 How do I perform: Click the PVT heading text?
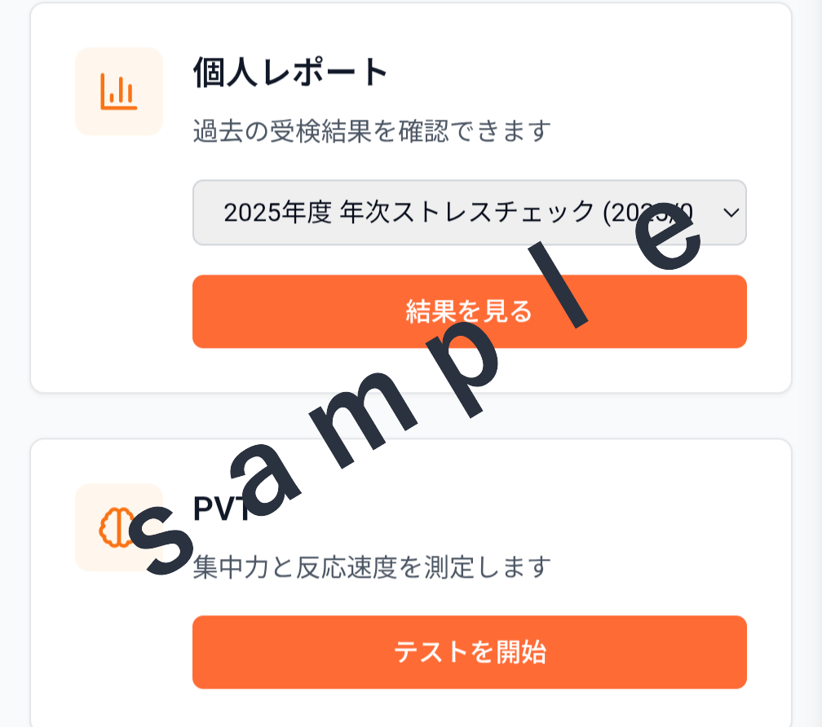pyautogui.click(x=222, y=508)
